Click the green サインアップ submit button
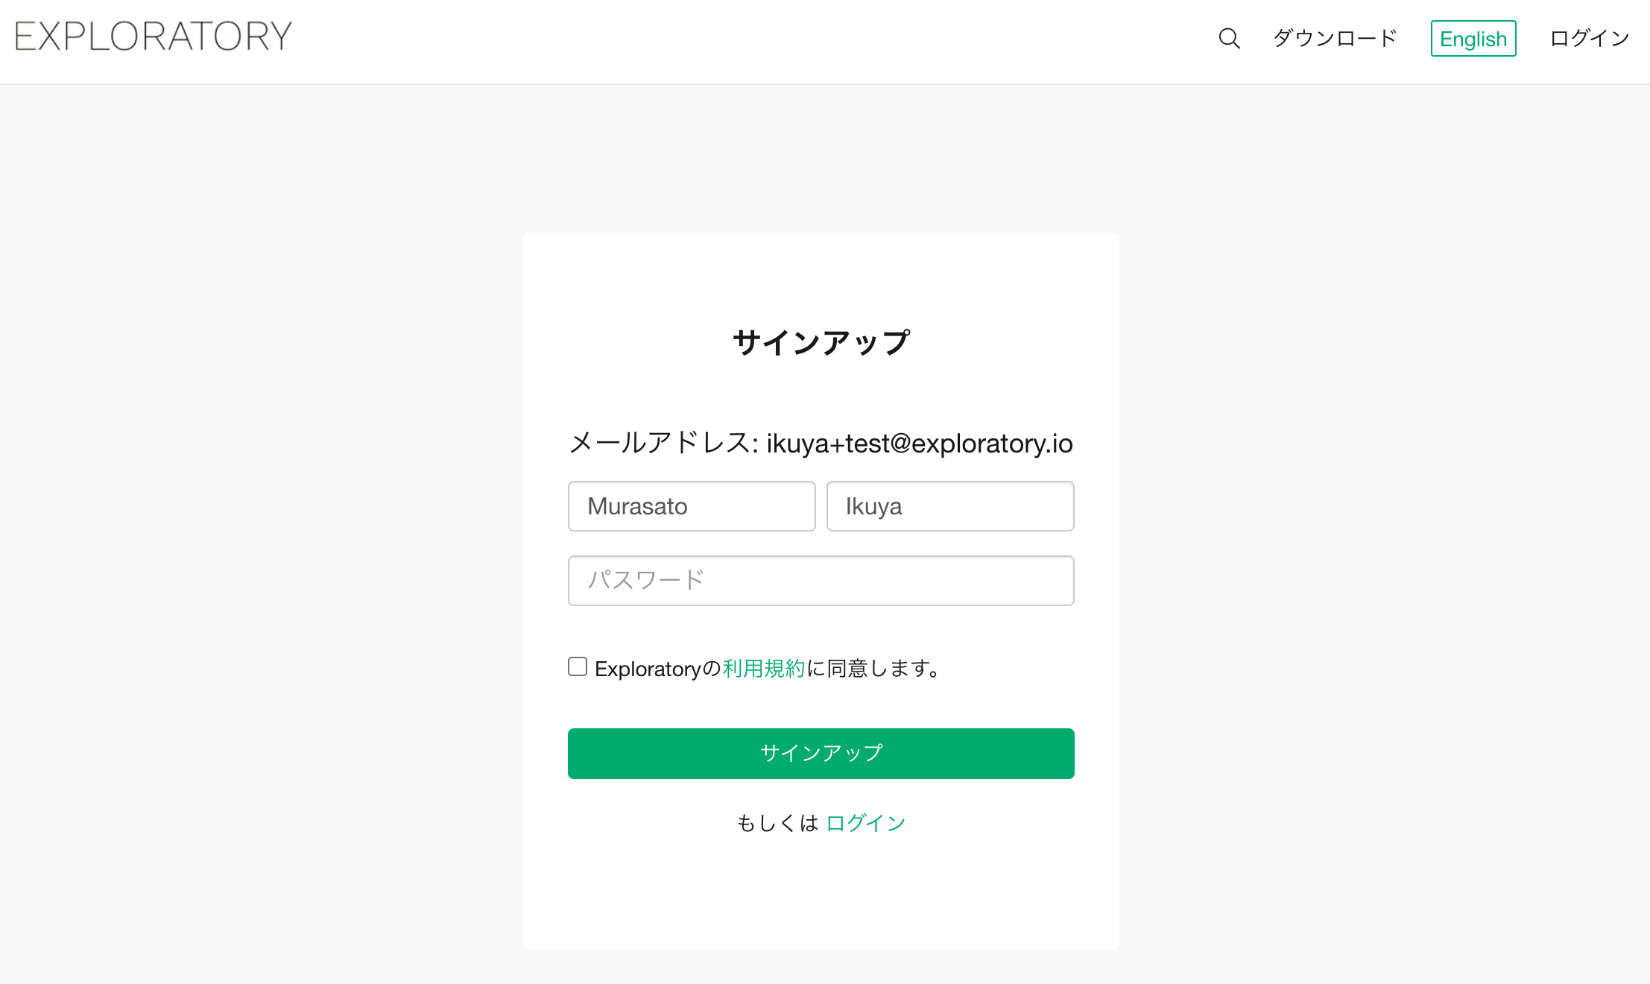 (x=821, y=754)
